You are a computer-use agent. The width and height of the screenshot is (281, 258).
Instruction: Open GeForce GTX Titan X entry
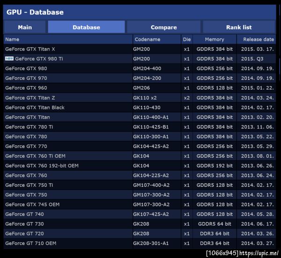pyautogui.click(x=30, y=49)
